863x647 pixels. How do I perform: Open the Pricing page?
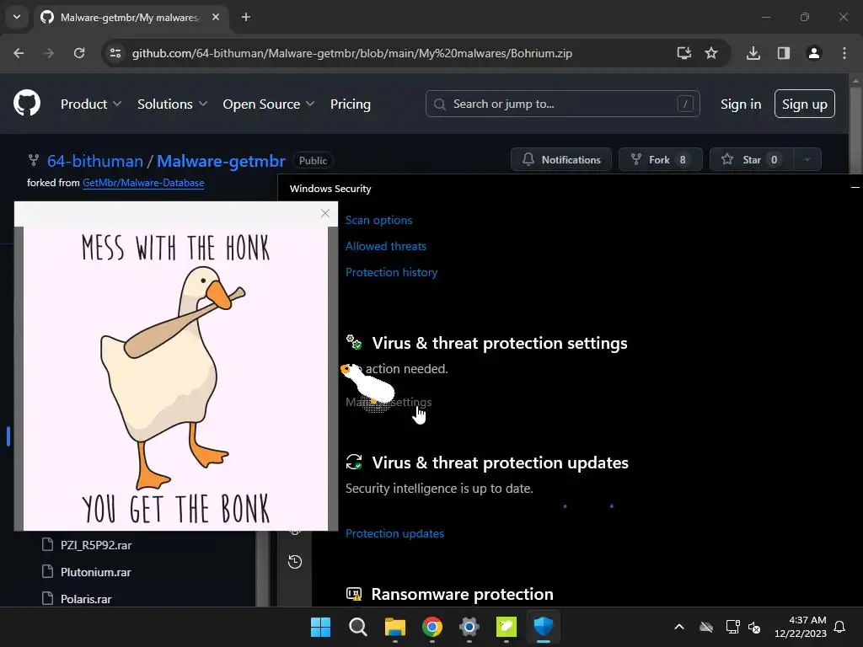click(x=350, y=104)
